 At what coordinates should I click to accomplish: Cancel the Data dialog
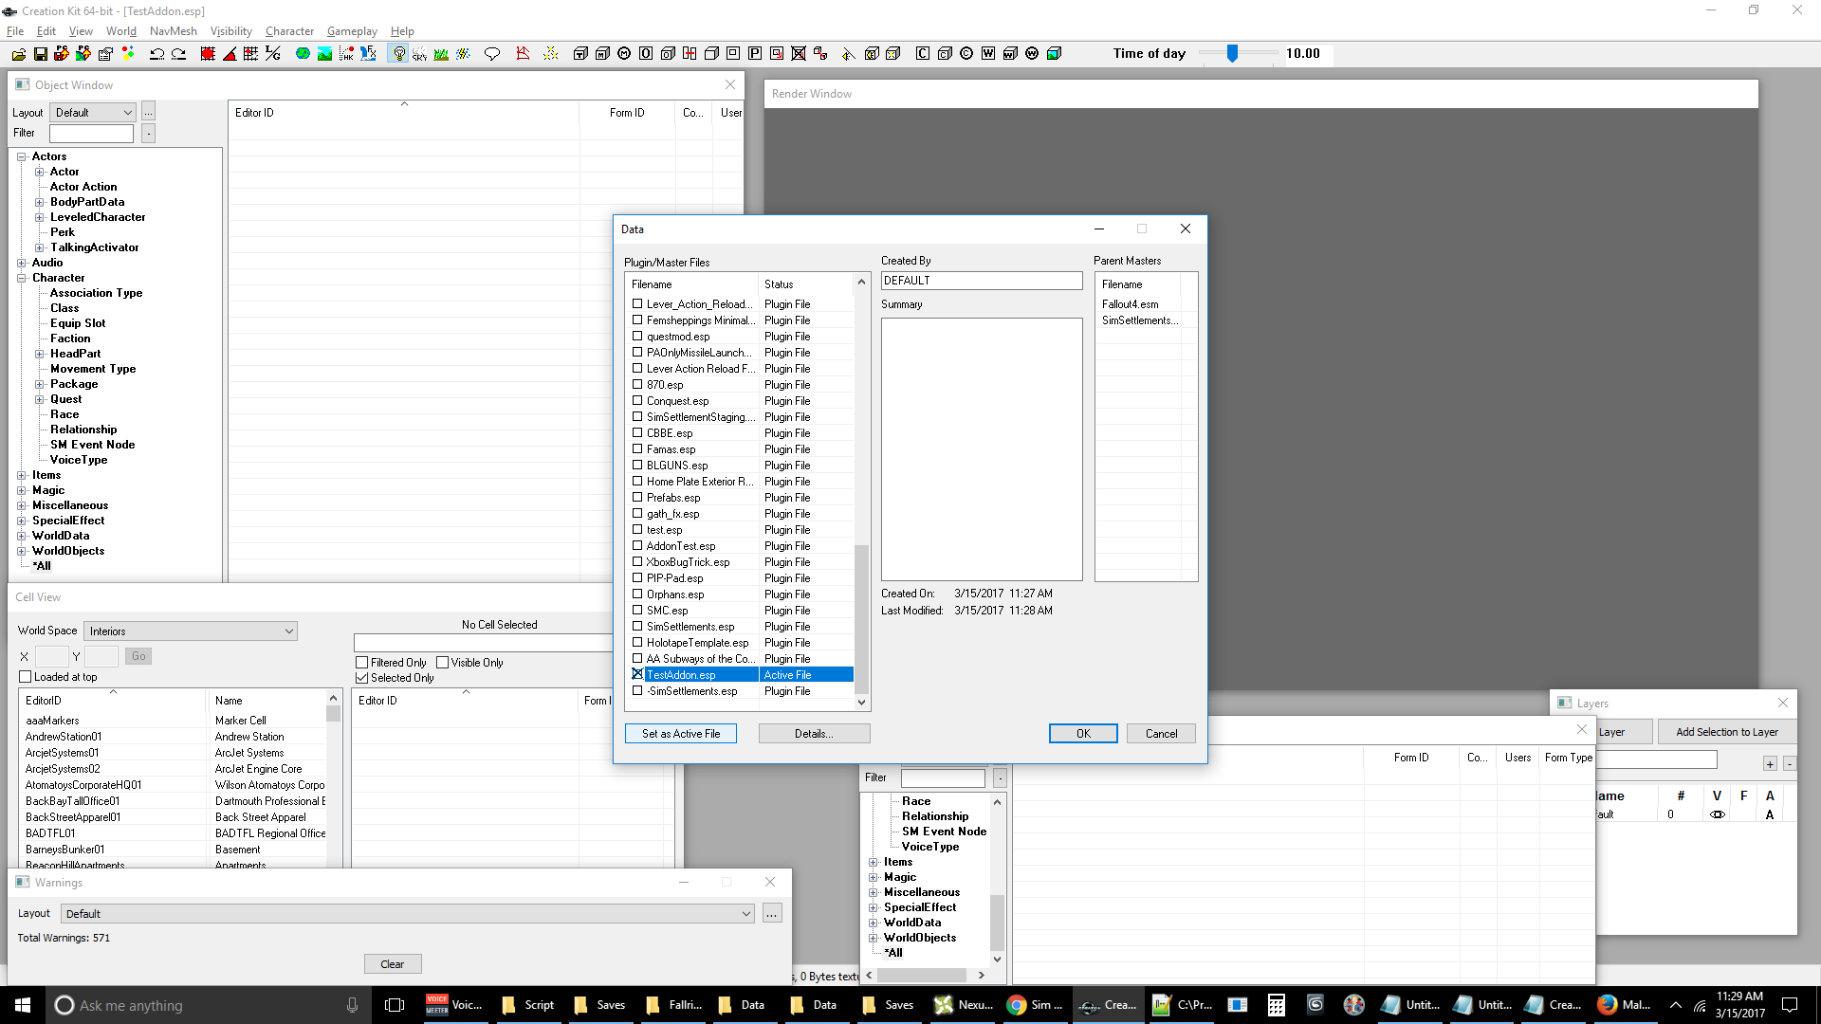1161,734
